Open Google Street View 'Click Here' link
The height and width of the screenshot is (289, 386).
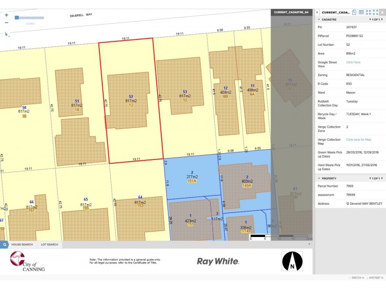point(353,63)
